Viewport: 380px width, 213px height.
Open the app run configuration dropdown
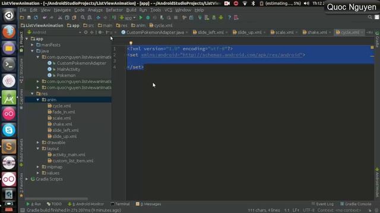pos(128,18)
